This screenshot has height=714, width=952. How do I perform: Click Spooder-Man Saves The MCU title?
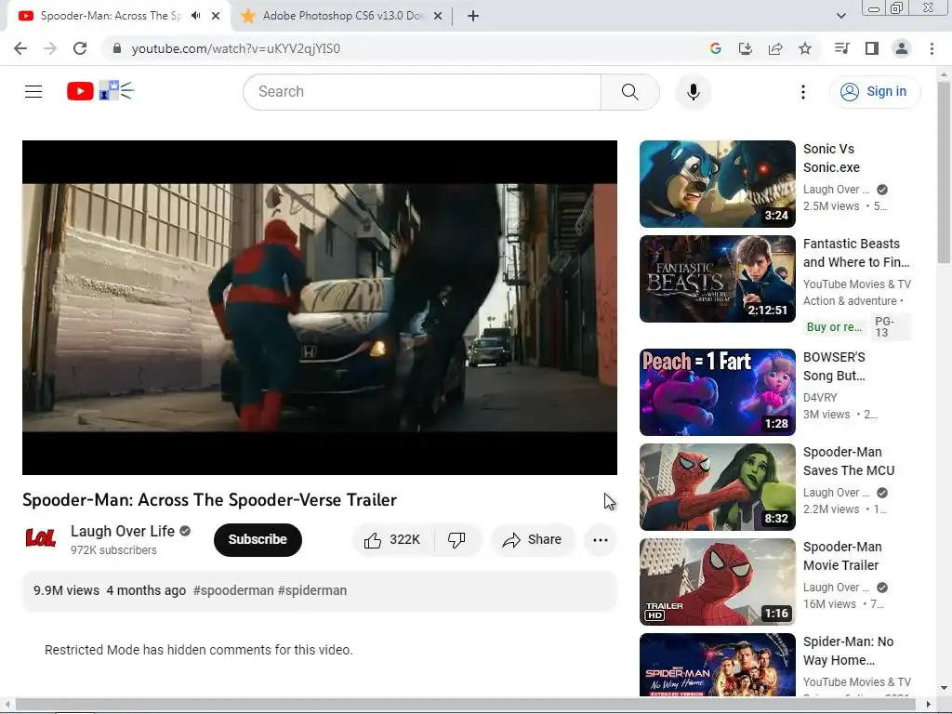(x=849, y=461)
